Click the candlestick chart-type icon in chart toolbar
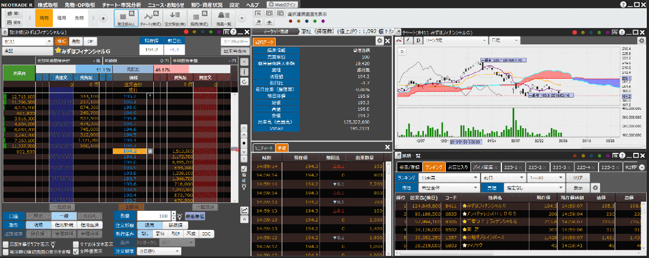The height and width of the screenshot is (258, 649). 399,40
